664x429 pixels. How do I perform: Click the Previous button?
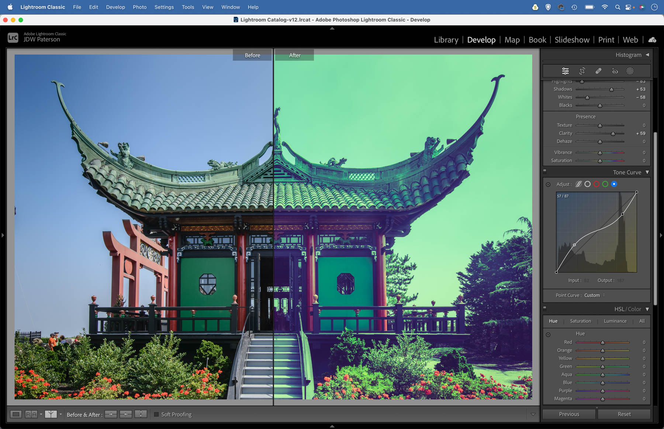point(568,414)
